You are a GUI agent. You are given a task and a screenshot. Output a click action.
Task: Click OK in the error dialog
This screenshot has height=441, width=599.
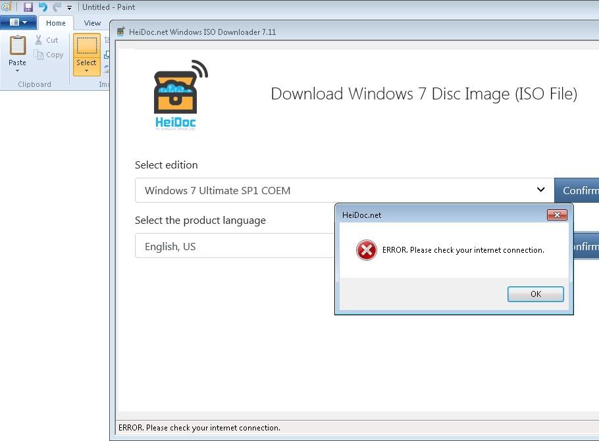536,294
